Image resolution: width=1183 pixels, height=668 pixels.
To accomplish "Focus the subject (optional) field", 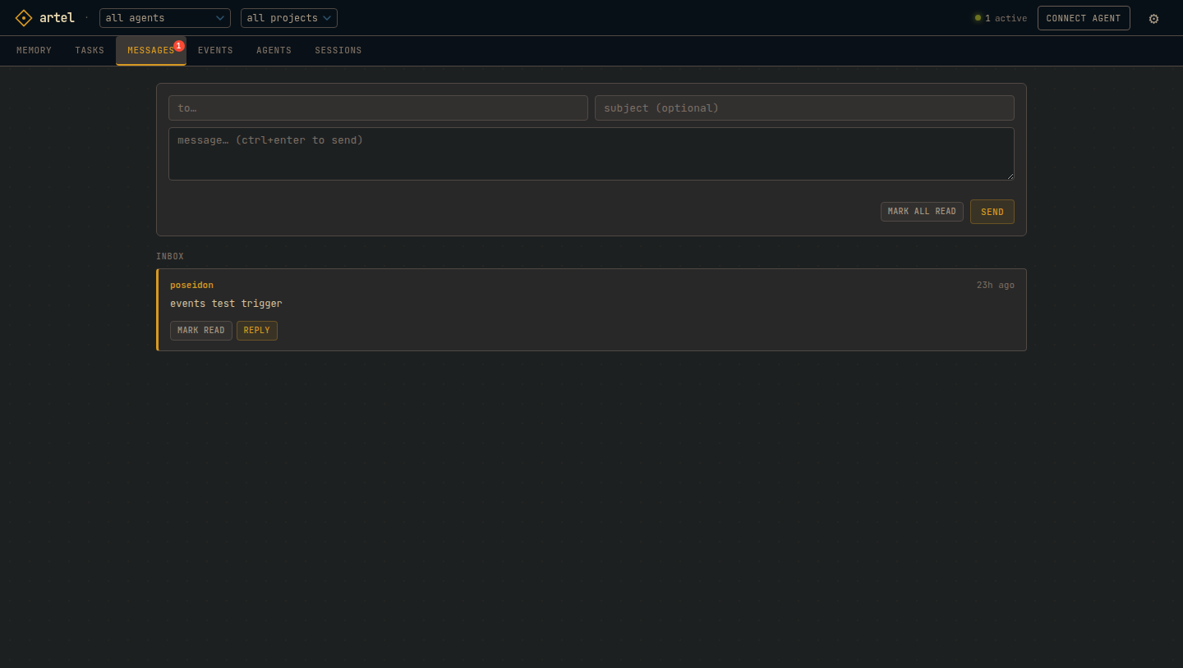I will pos(804,108).
